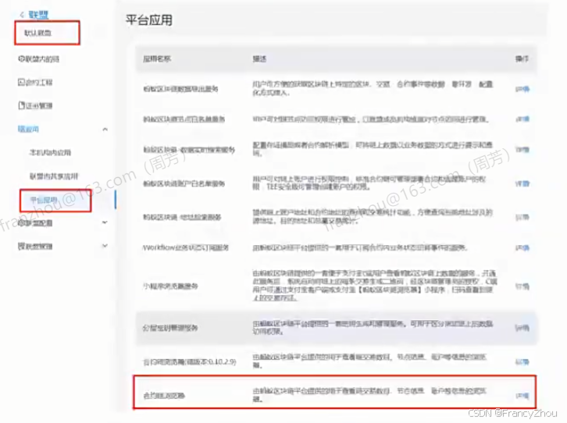567x423 pixels.
Task: Open 本机构内应用 submenu item
Action: click(x=50, y=152)
